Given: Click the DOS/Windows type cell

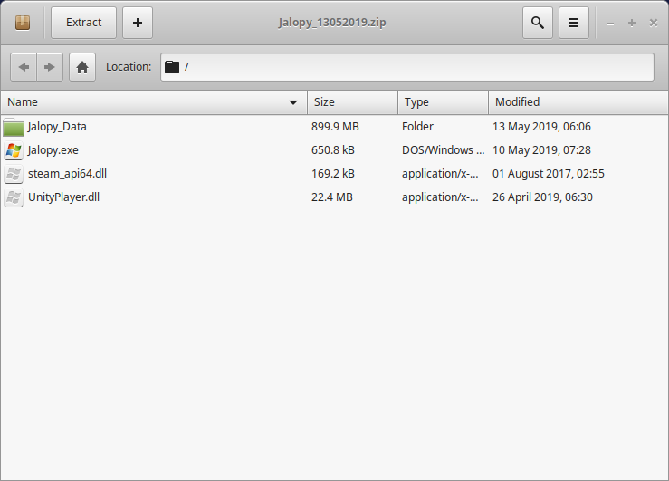Looking at the screenshot, I should point(444,150).
